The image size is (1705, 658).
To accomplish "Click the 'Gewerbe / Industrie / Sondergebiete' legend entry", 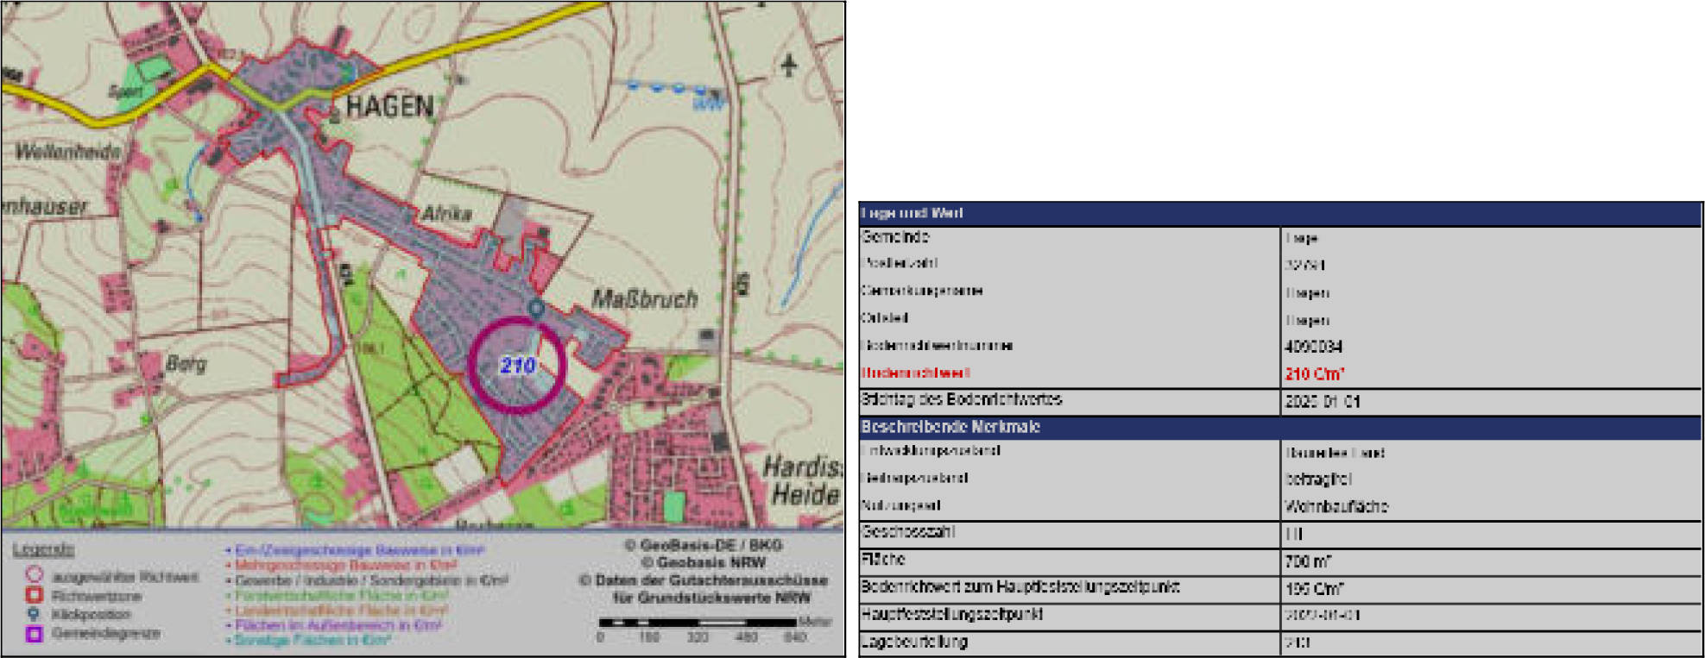I will (x=367, y=581).
